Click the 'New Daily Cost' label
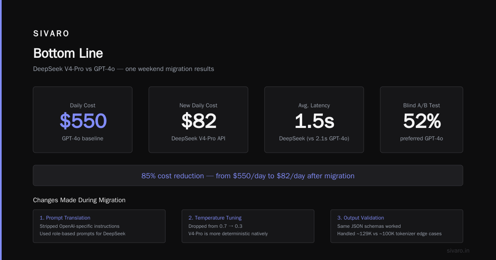This screenshot has height=260, width=496. (198, 105)
